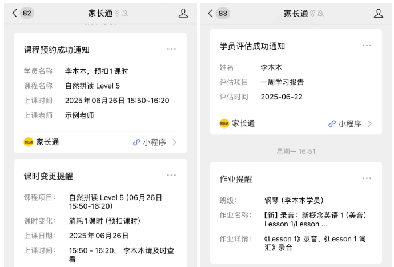Select 一周学习报告 evaluation item

tap(282, 82)
